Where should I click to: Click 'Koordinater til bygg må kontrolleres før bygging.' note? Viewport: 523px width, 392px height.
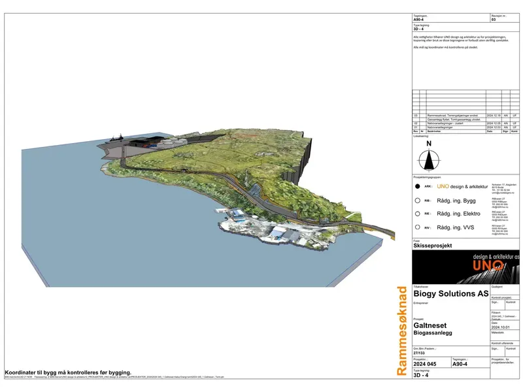pos(68,372)
